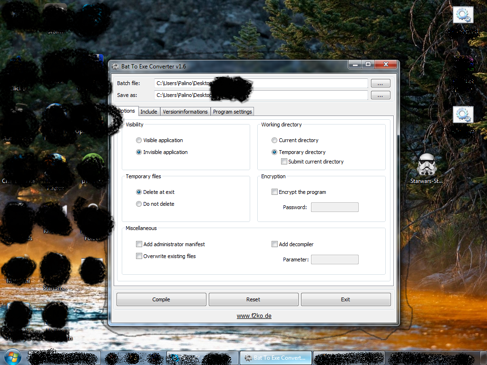Click Bat To Exe Convert... taskbar button

point(275,358)
